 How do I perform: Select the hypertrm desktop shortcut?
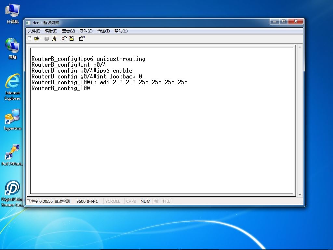(x=13, y=119)
